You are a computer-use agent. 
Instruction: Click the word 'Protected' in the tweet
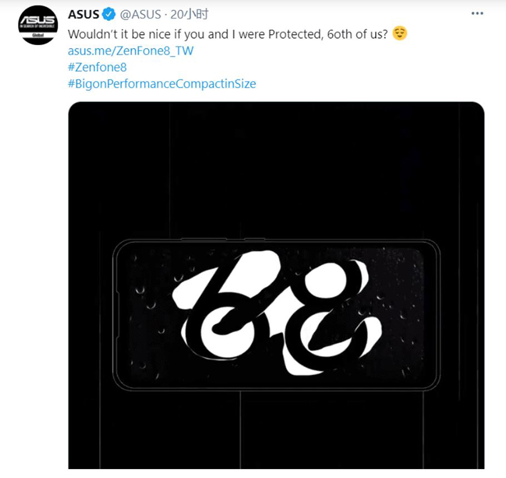295,34
